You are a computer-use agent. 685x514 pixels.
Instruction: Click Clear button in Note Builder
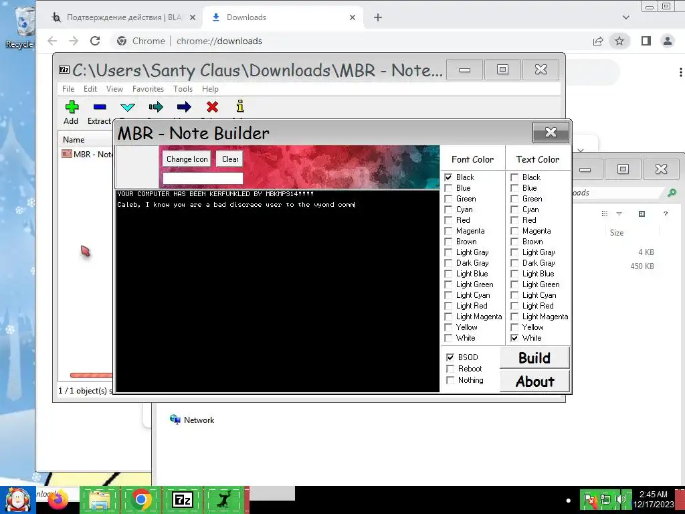pos(230,159)
